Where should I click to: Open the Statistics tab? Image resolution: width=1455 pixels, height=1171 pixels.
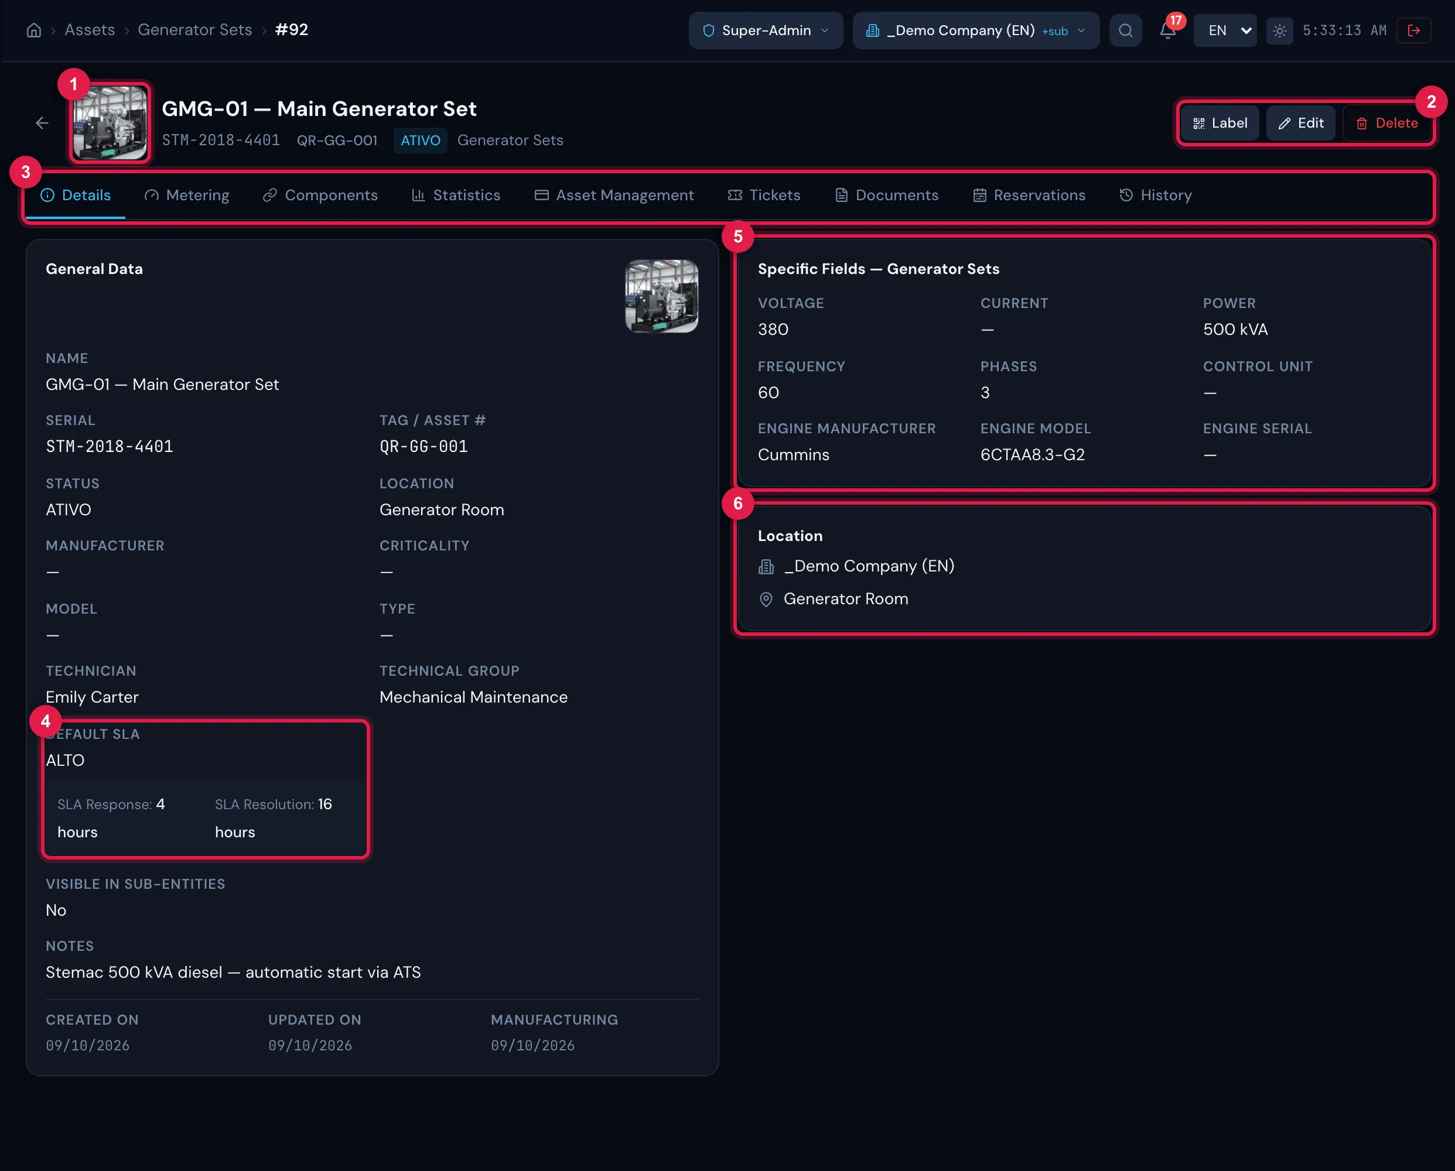coord(456,195)
